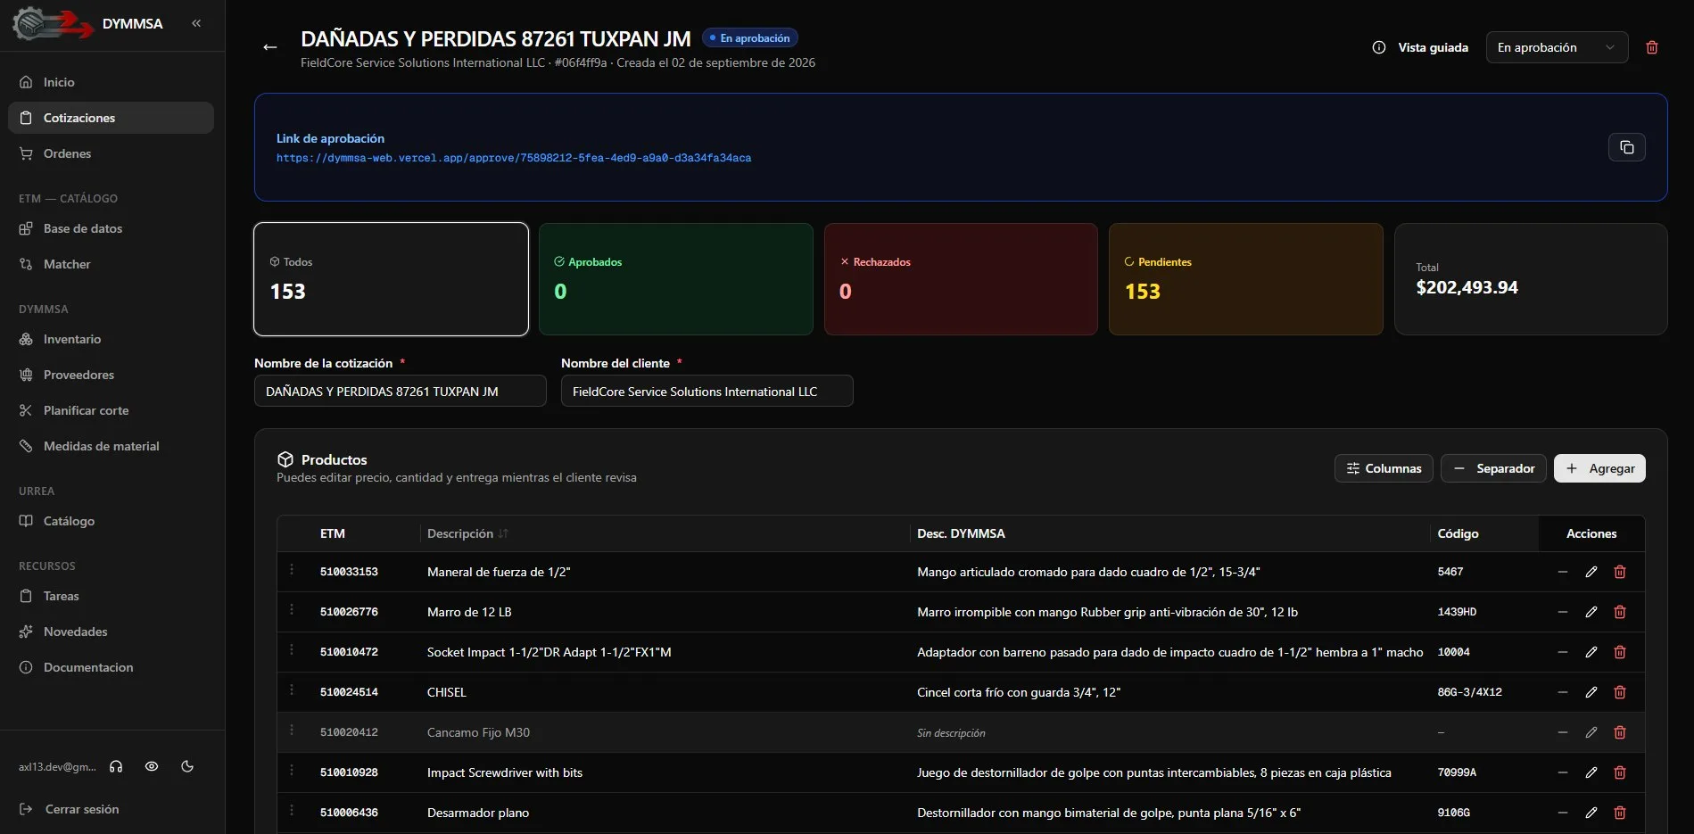Filter by Aprobados card
The height and width of the screenshot is (834, 1694).
tap(675, 279)
